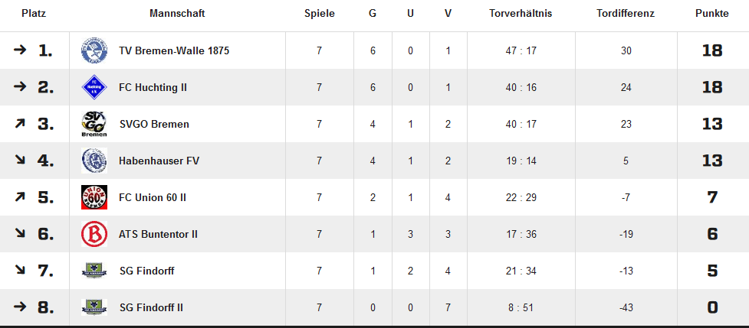The height and width of the screenshot is (328, 749).
Task: Click the Torverhältnis column header
Action: [x=521, y=14]
